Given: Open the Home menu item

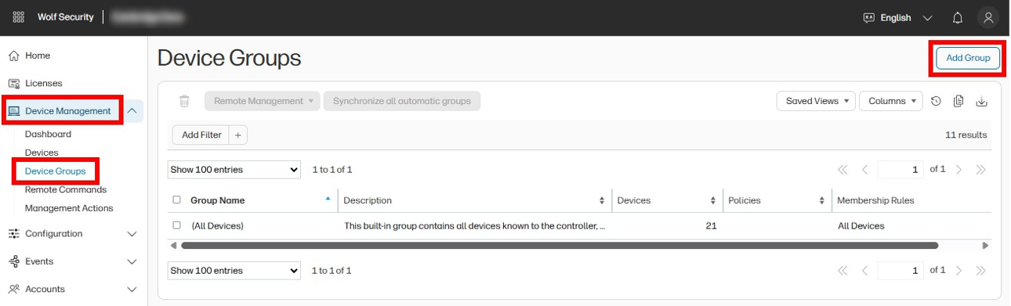Looking at the screenshot, I should [x=38, y=56].
